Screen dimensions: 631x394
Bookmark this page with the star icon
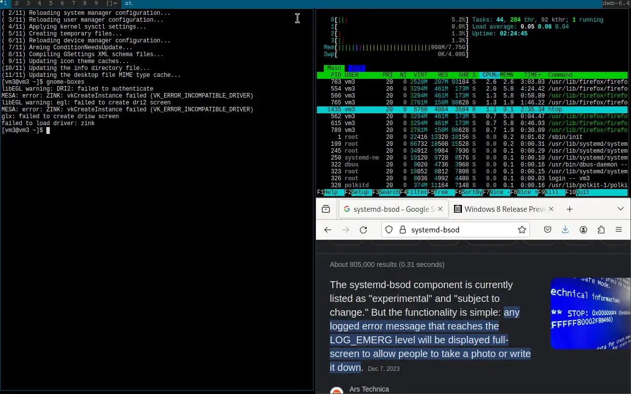pos(522,230)
